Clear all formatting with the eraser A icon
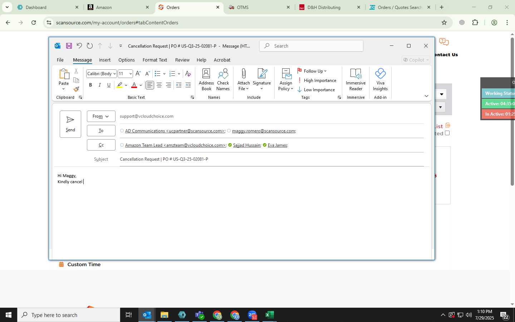 pos(188,74)
